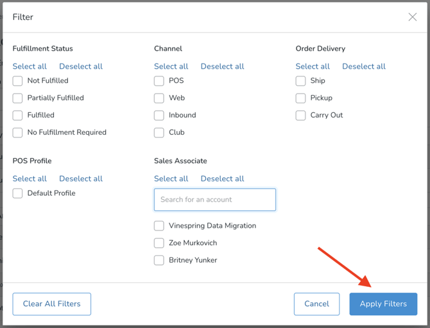Enable the Fulfilled status checkbox
The width and height of the screenshot is (430, 328).
18,116
